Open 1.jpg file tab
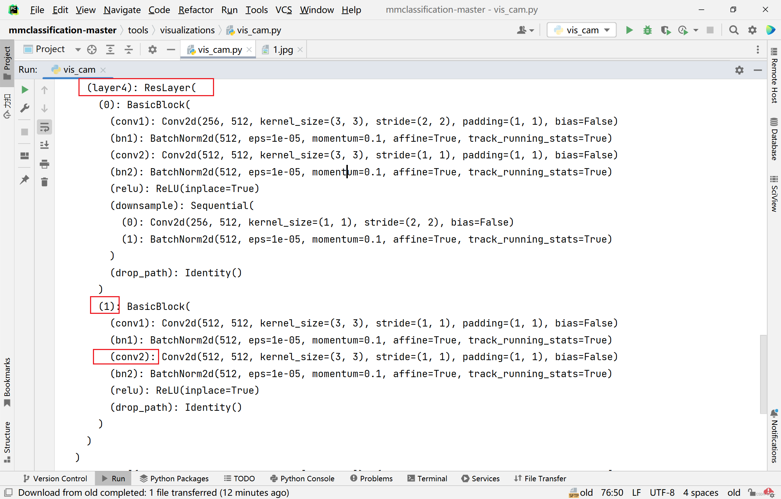The width and height of the screenshot is (781, 499). (x=281, y=50)
